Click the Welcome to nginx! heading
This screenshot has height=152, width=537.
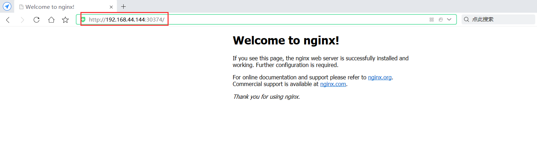[x=286, y=41]
